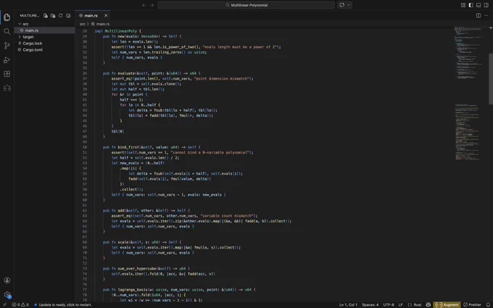Change end of line sequence LF
The width and height of the screenshot is (493, 308).
coord(400,304)
